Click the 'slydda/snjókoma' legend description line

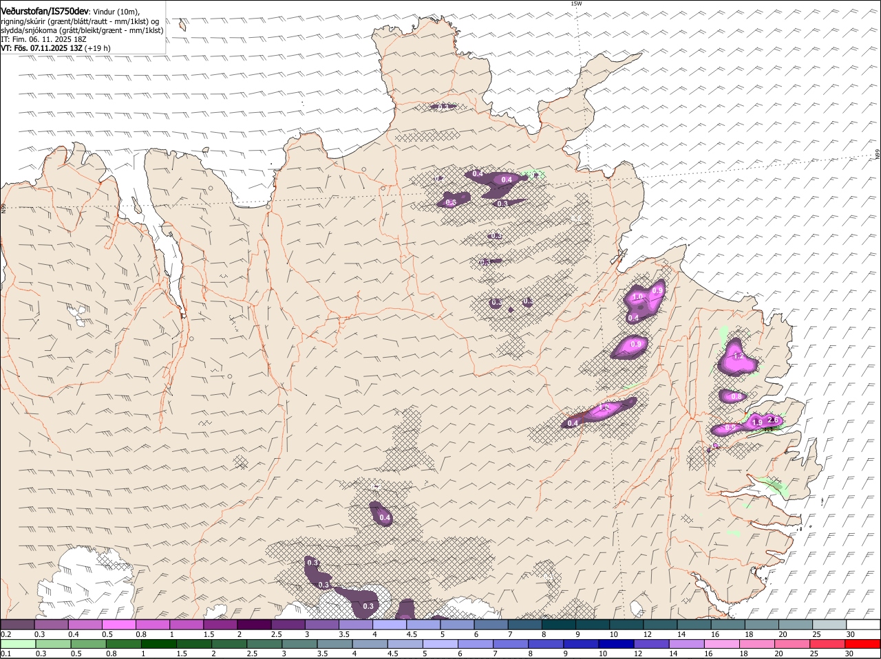click(x=82, y=30)
